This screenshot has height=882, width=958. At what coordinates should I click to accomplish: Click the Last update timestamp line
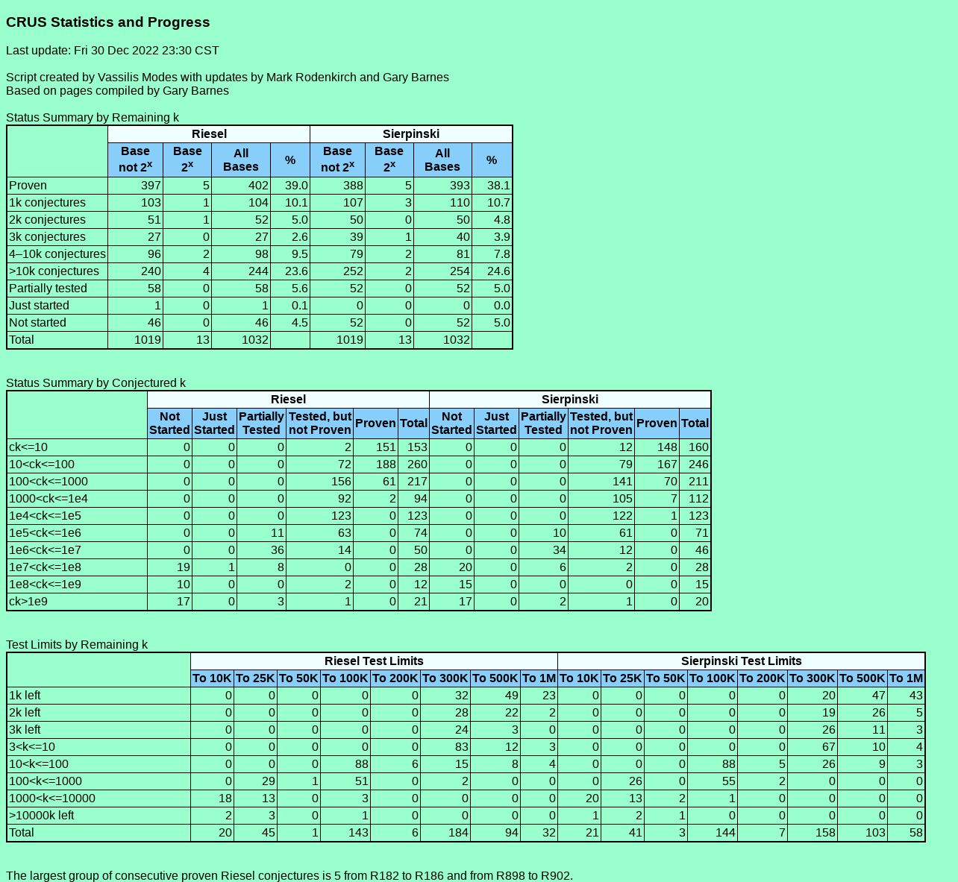(113, 51)
